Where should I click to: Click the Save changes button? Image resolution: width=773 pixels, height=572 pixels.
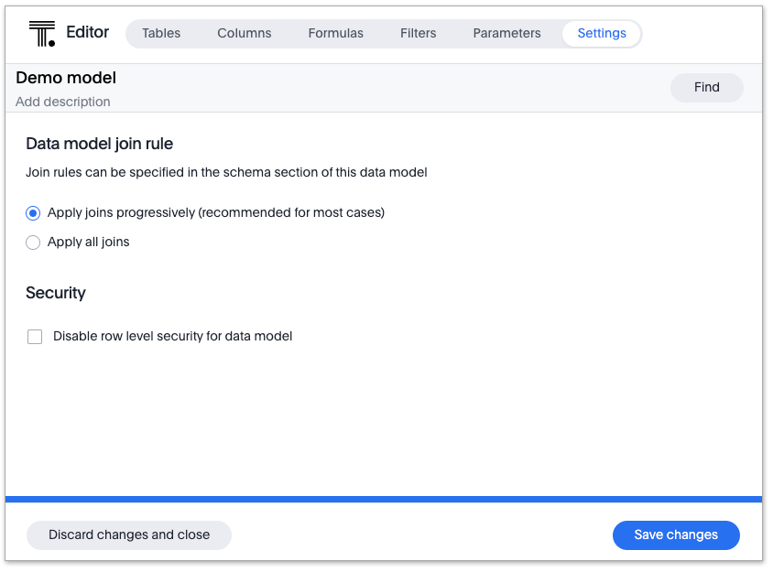[676, 535]
